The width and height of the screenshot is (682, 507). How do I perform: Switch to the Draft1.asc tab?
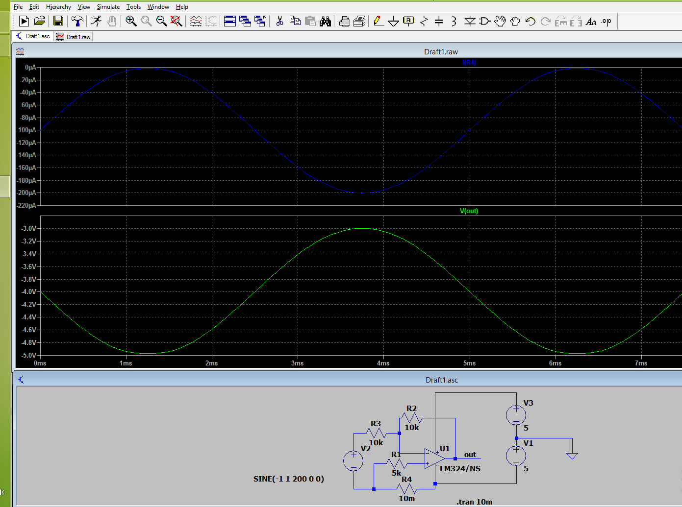(x=33, y=36)
